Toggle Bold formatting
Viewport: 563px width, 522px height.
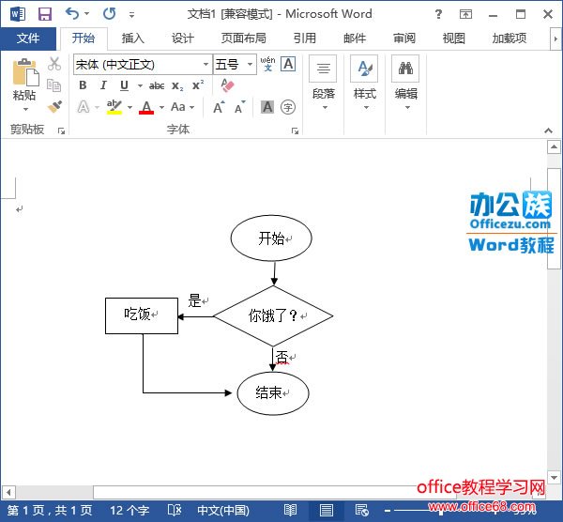(x=83, y=85)
